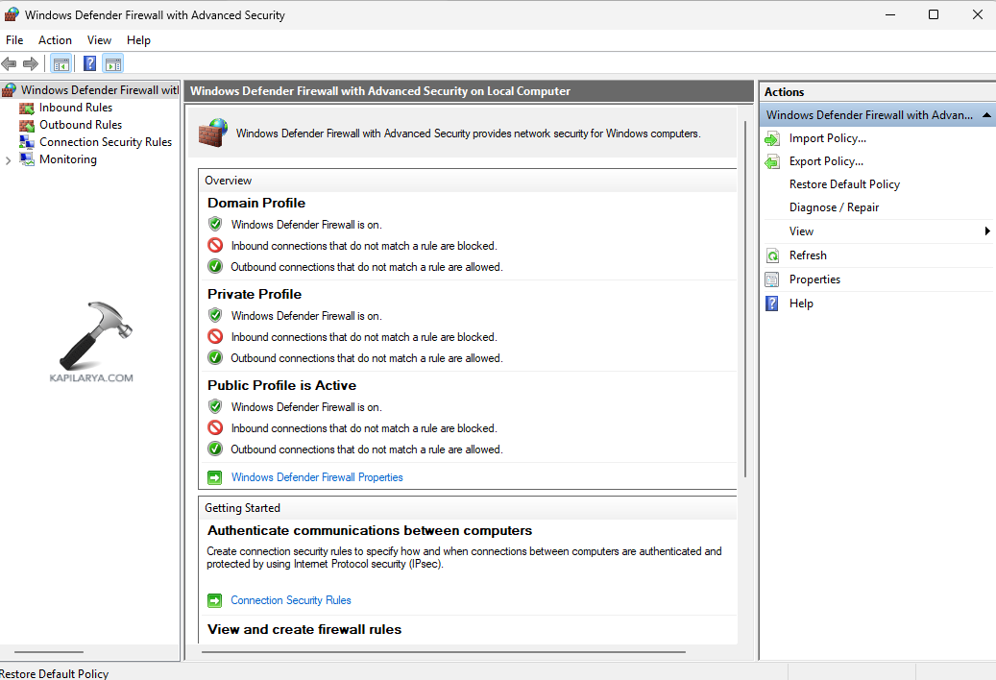Open Properties from the Actions pane

814,279
